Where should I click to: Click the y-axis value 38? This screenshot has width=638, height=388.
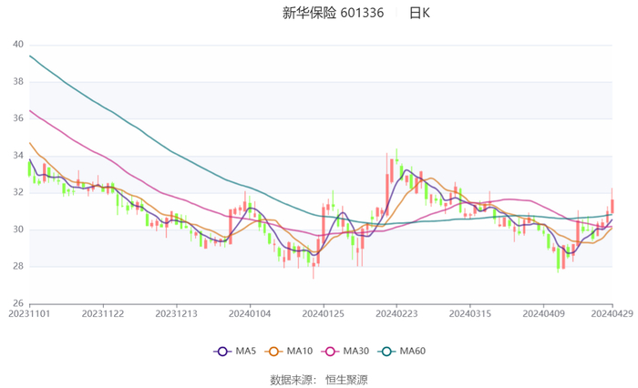coord(18,82)
